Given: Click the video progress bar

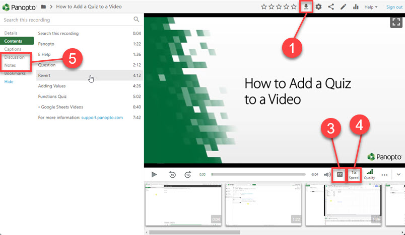Looking at the screenshot, I should point(258,174).
